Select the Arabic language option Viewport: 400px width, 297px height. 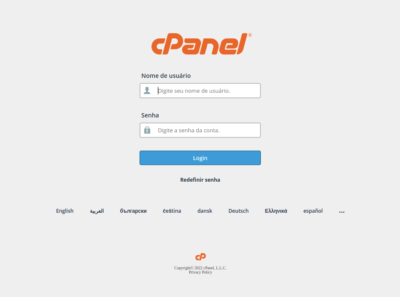tap(97, 211)
